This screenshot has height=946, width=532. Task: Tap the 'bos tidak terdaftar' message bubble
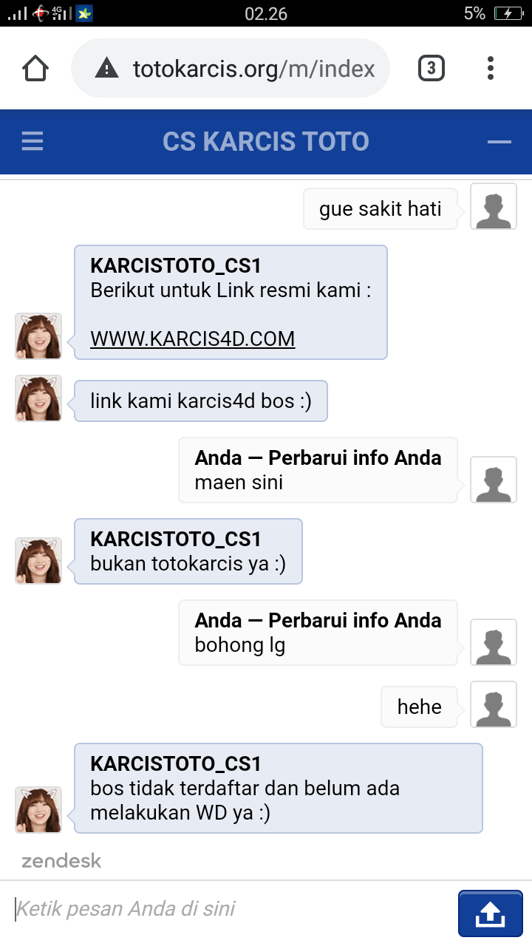point(278,788)
